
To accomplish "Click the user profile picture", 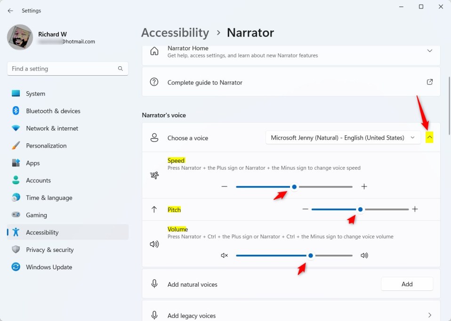I will (20, 37).
